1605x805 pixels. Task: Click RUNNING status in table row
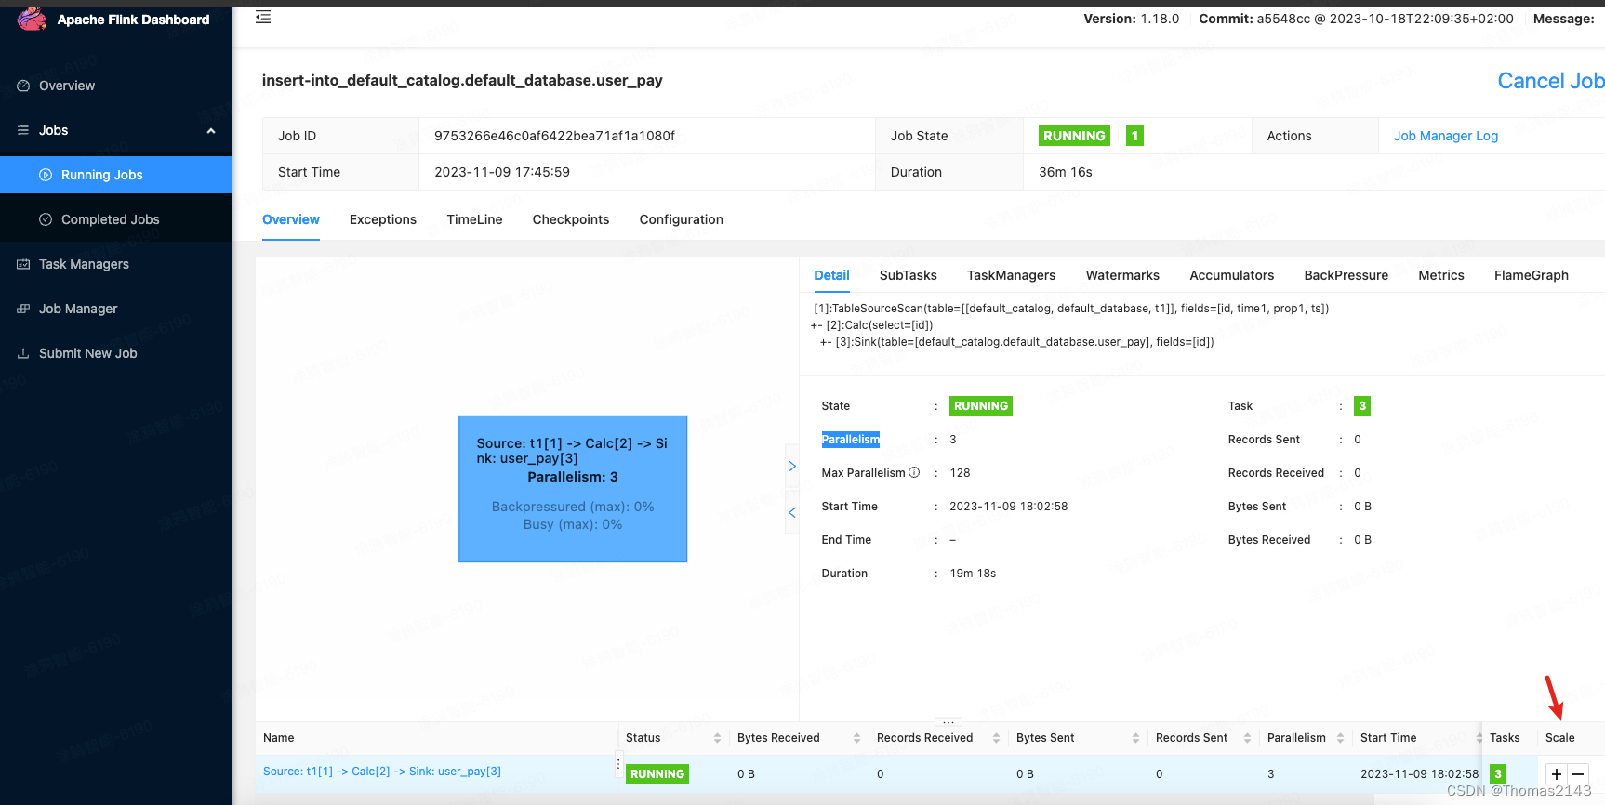[x=657, y=773]
